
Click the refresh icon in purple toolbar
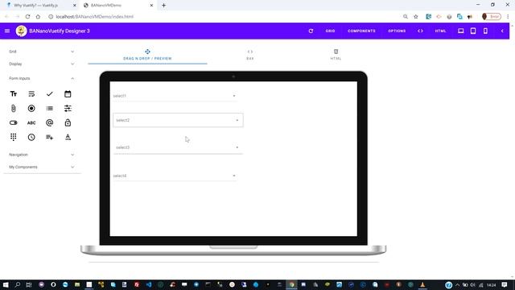coord(311,31)
